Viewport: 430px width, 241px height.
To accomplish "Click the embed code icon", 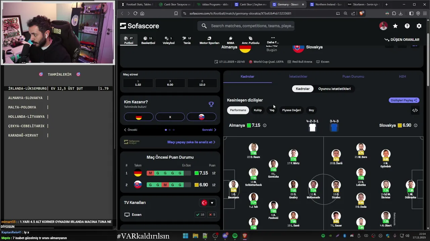I will tap(415, 110).
